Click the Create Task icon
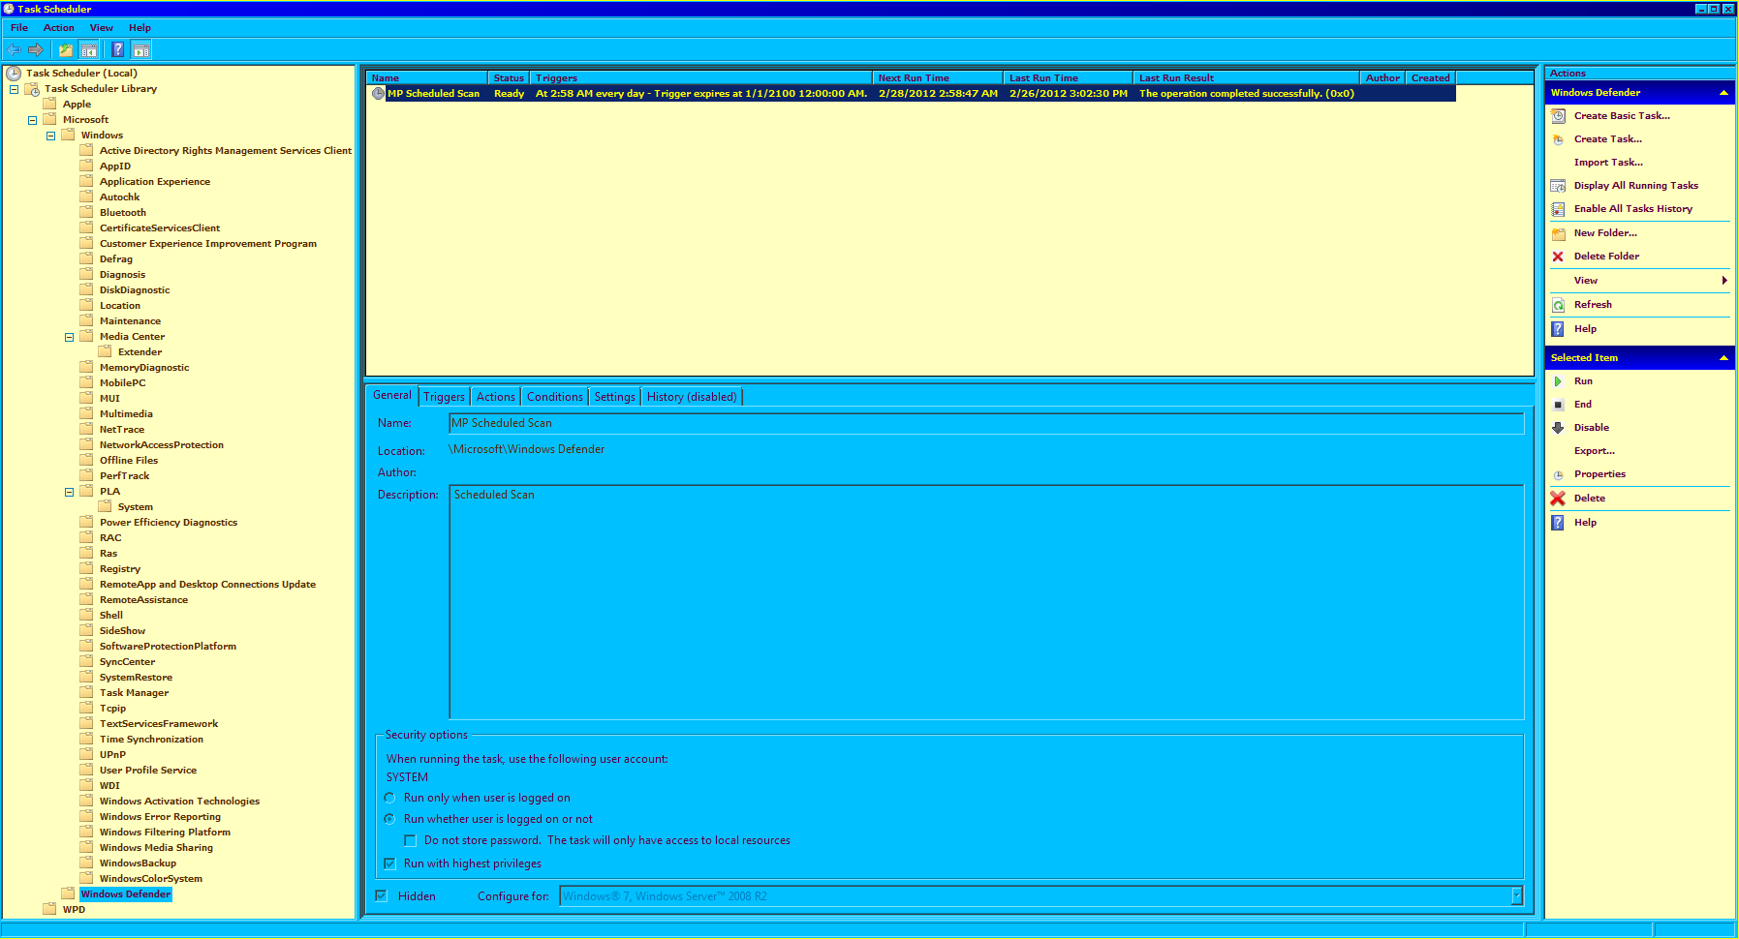This screenshot has height=939, width=1739. [1558, 139]
